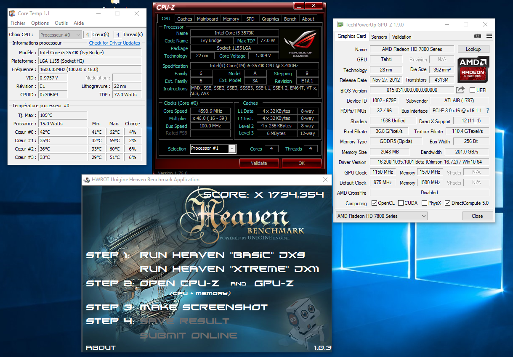The width and height of the screenshot is (513, 357).
Task: Switch to the SPD tab in CPU-Z
Action: click(250, 19)
